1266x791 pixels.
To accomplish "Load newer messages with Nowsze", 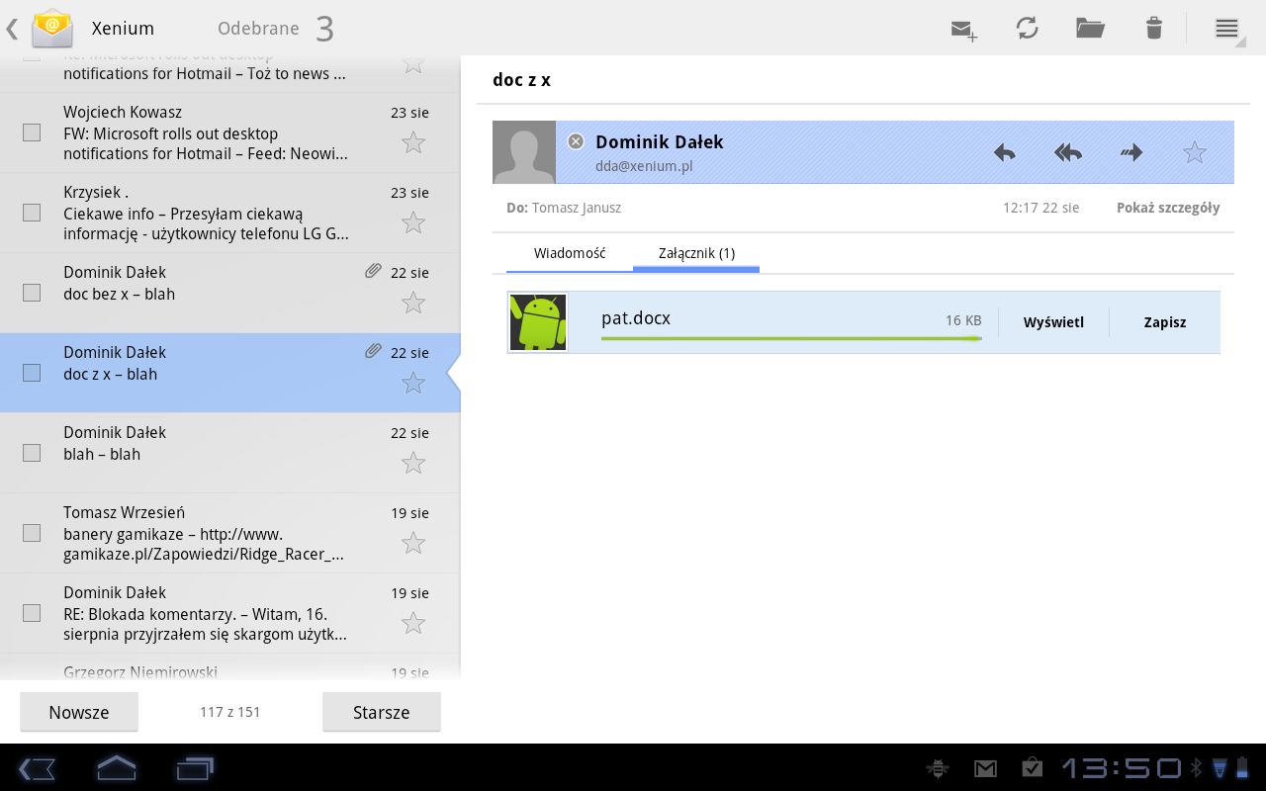I will coord(79,712).
